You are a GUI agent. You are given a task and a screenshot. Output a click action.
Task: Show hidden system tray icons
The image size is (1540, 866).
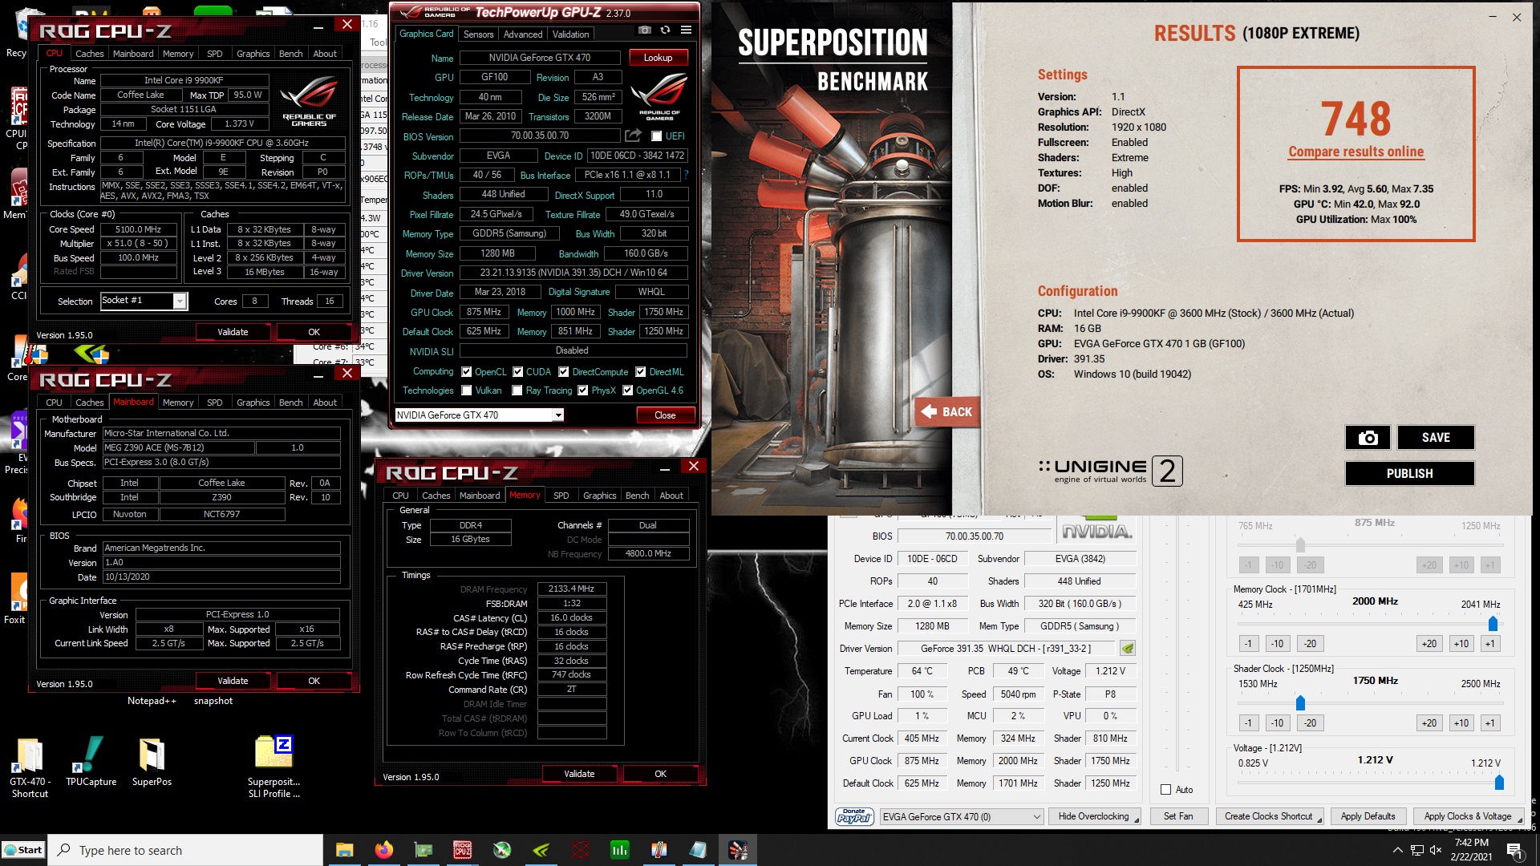[1397, 851]
